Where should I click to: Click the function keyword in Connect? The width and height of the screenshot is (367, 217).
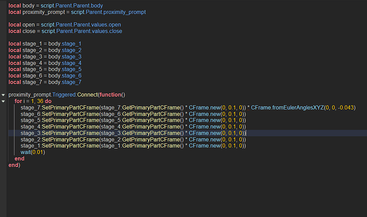(x=110, y=95)
